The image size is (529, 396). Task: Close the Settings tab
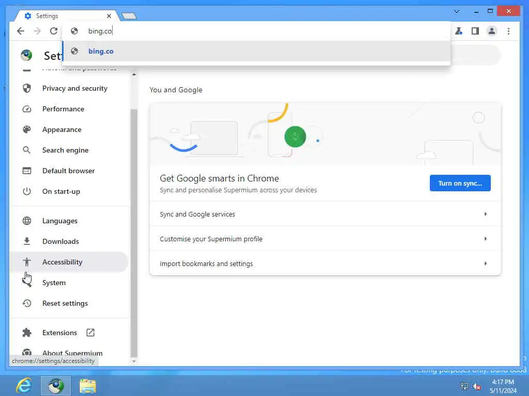108,16
